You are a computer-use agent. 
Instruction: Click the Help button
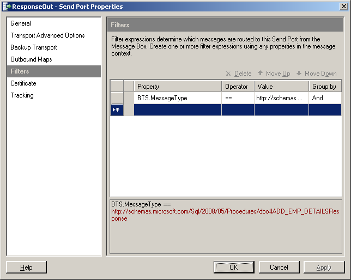[x=26, y=267]
